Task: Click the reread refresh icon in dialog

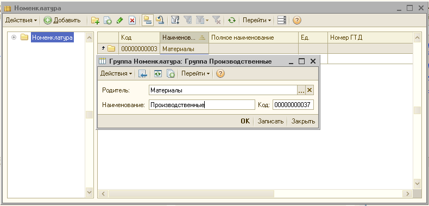Action: tap(157, 73)
